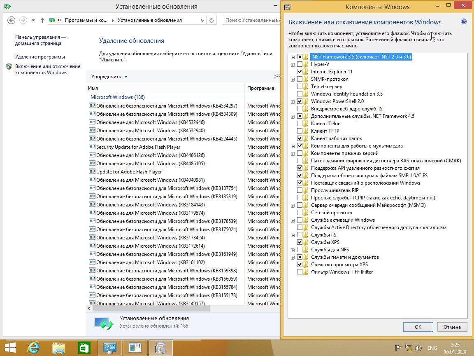Expand the Службы IIS tree node
This screenshot has height=356, width=474.
pos(293,235)
